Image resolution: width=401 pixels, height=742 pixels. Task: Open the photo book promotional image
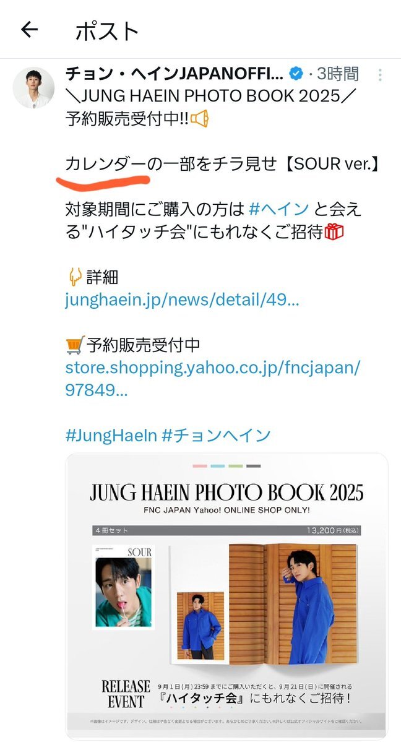pyautogui.click(x=226, y=596)
